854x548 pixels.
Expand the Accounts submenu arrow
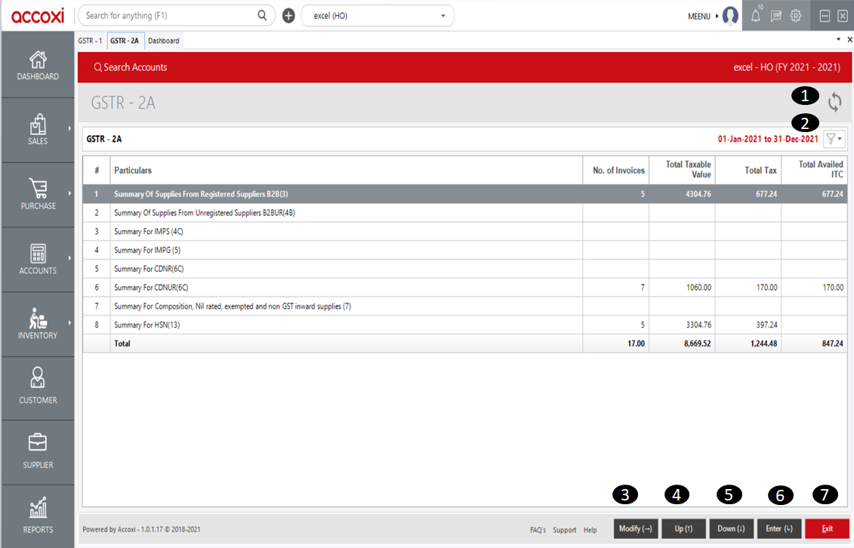(69, 258)
